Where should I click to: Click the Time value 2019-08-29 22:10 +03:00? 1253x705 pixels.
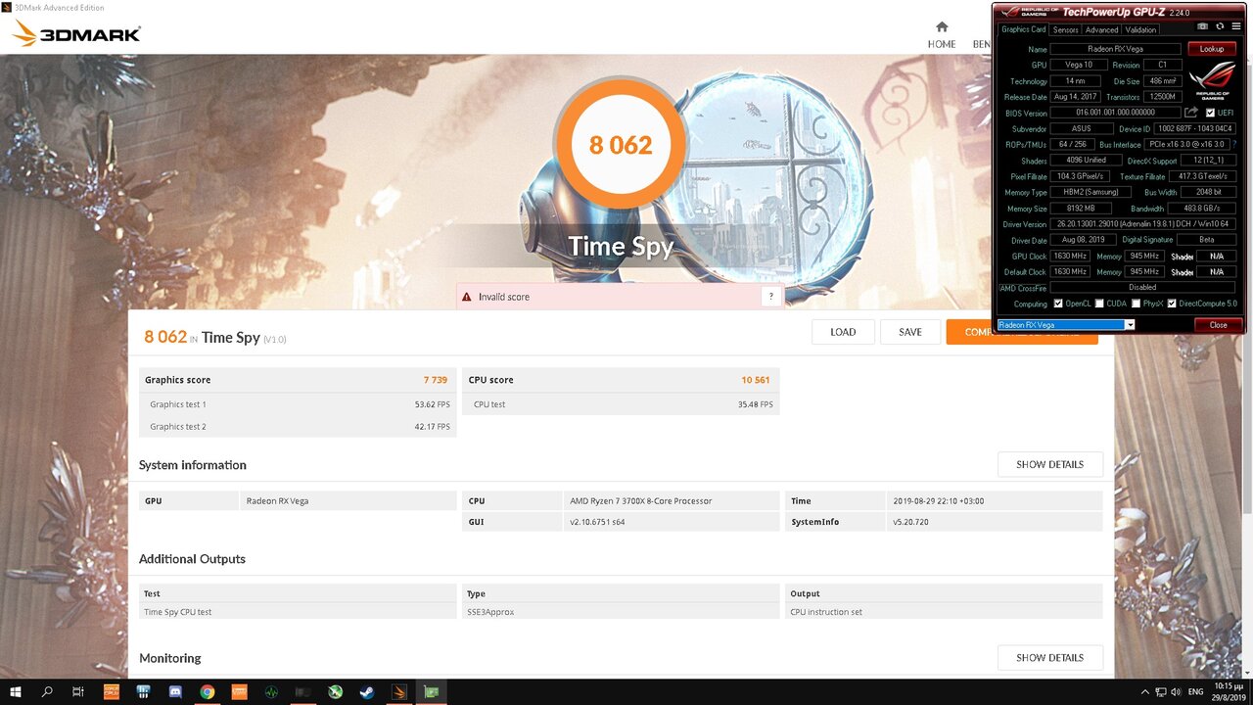pos(939,500)
